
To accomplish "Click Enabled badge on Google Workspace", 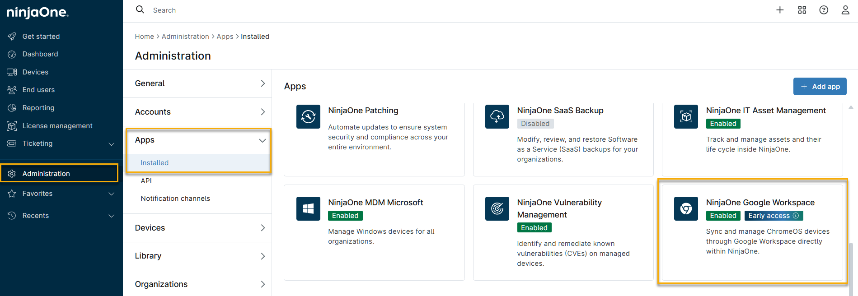I will 723,216.
